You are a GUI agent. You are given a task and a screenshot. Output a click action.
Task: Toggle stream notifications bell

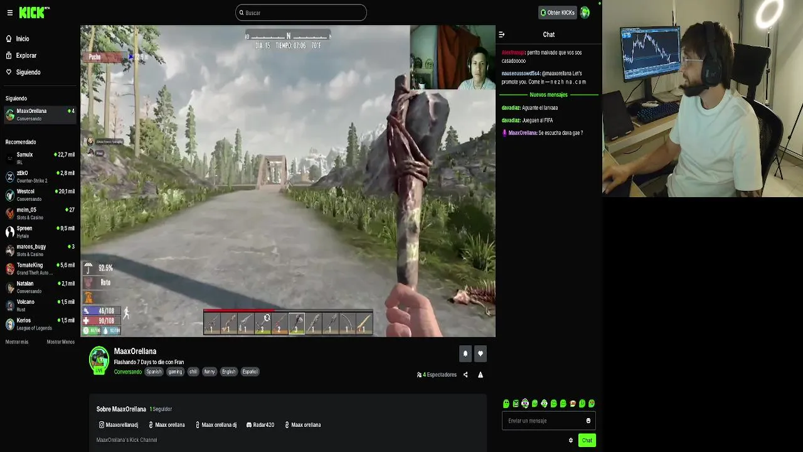465,353
